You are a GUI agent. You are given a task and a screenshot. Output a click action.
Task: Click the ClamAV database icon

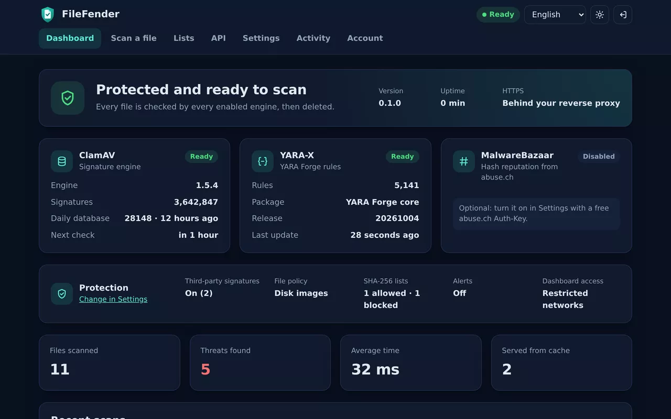[x=62, y=161]
